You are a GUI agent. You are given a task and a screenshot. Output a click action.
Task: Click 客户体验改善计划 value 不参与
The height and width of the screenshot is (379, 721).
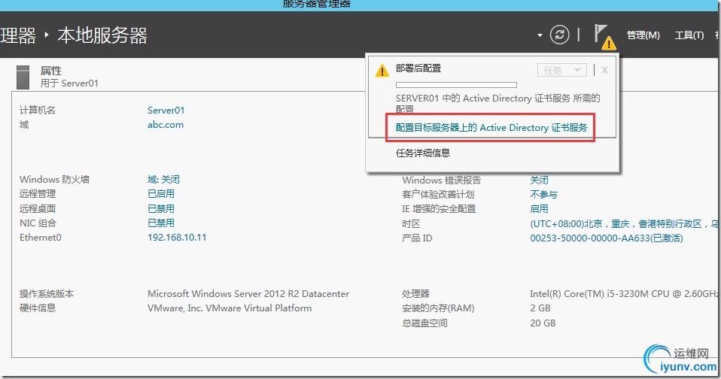coord(543,194)
